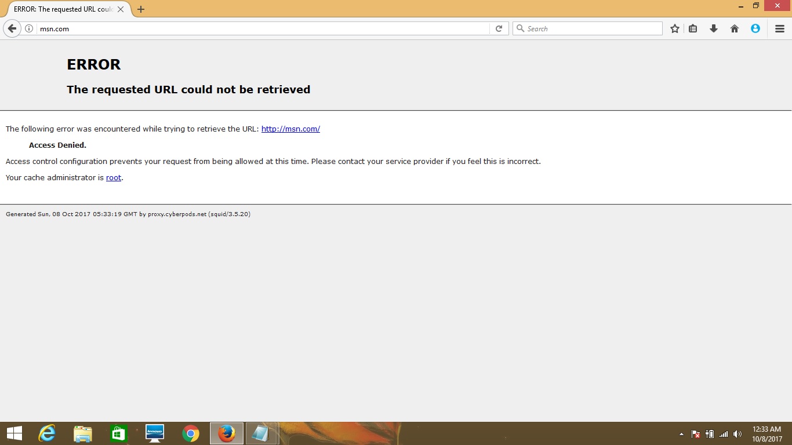Screen dimensions: 792x445
Task: Minimize the Firefox window
Action: pos(742,6)
